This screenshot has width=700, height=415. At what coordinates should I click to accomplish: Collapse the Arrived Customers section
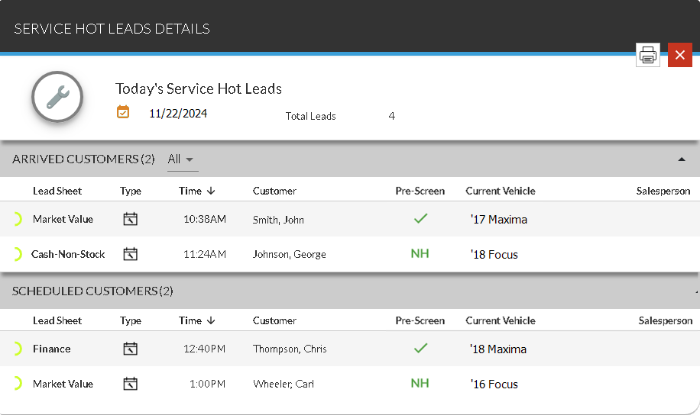click(682, 159)
